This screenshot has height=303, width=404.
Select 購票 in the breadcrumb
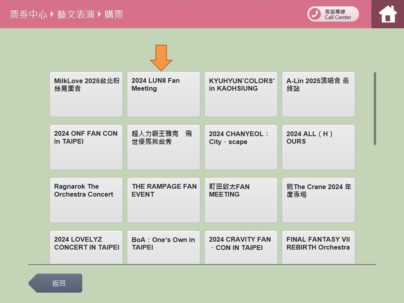point(114,14)
